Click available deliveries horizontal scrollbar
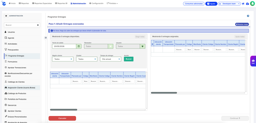The height and width of the screenshot is (123, 256). coord(63,109)
